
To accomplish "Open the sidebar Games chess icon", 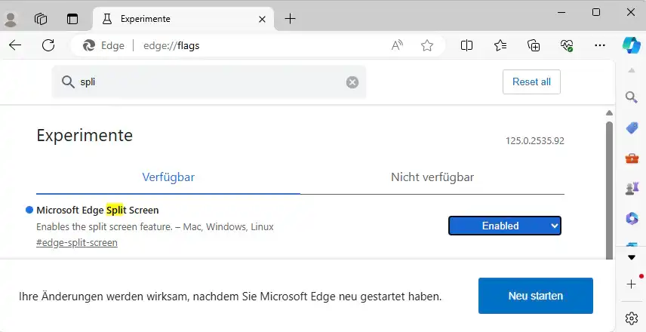I will point(632,188).
